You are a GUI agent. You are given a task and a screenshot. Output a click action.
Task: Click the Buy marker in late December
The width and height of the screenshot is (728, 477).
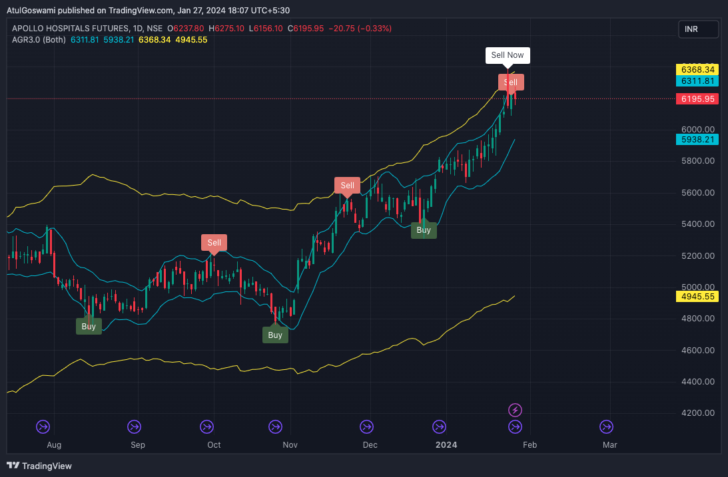pyautogui.click(x=424, y=230)
